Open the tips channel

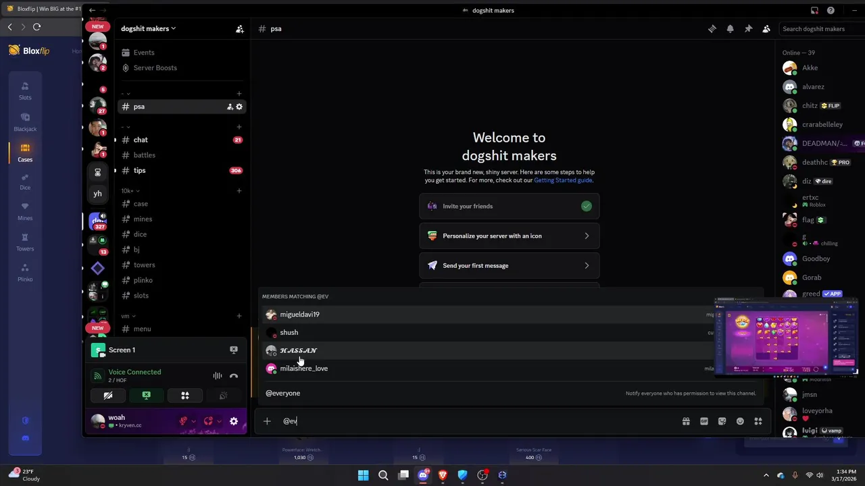(x=181, y=171)
